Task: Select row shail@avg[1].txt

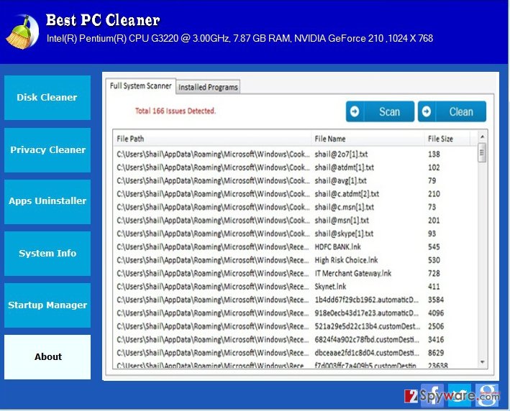Action: click(296, 180)
